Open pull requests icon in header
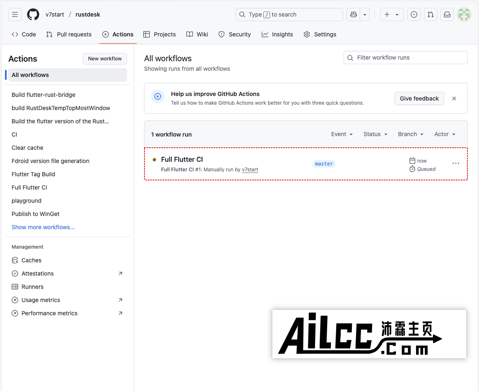 431,14
